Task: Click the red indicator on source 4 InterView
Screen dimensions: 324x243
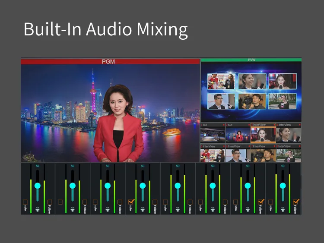Action: coord(300,125)
